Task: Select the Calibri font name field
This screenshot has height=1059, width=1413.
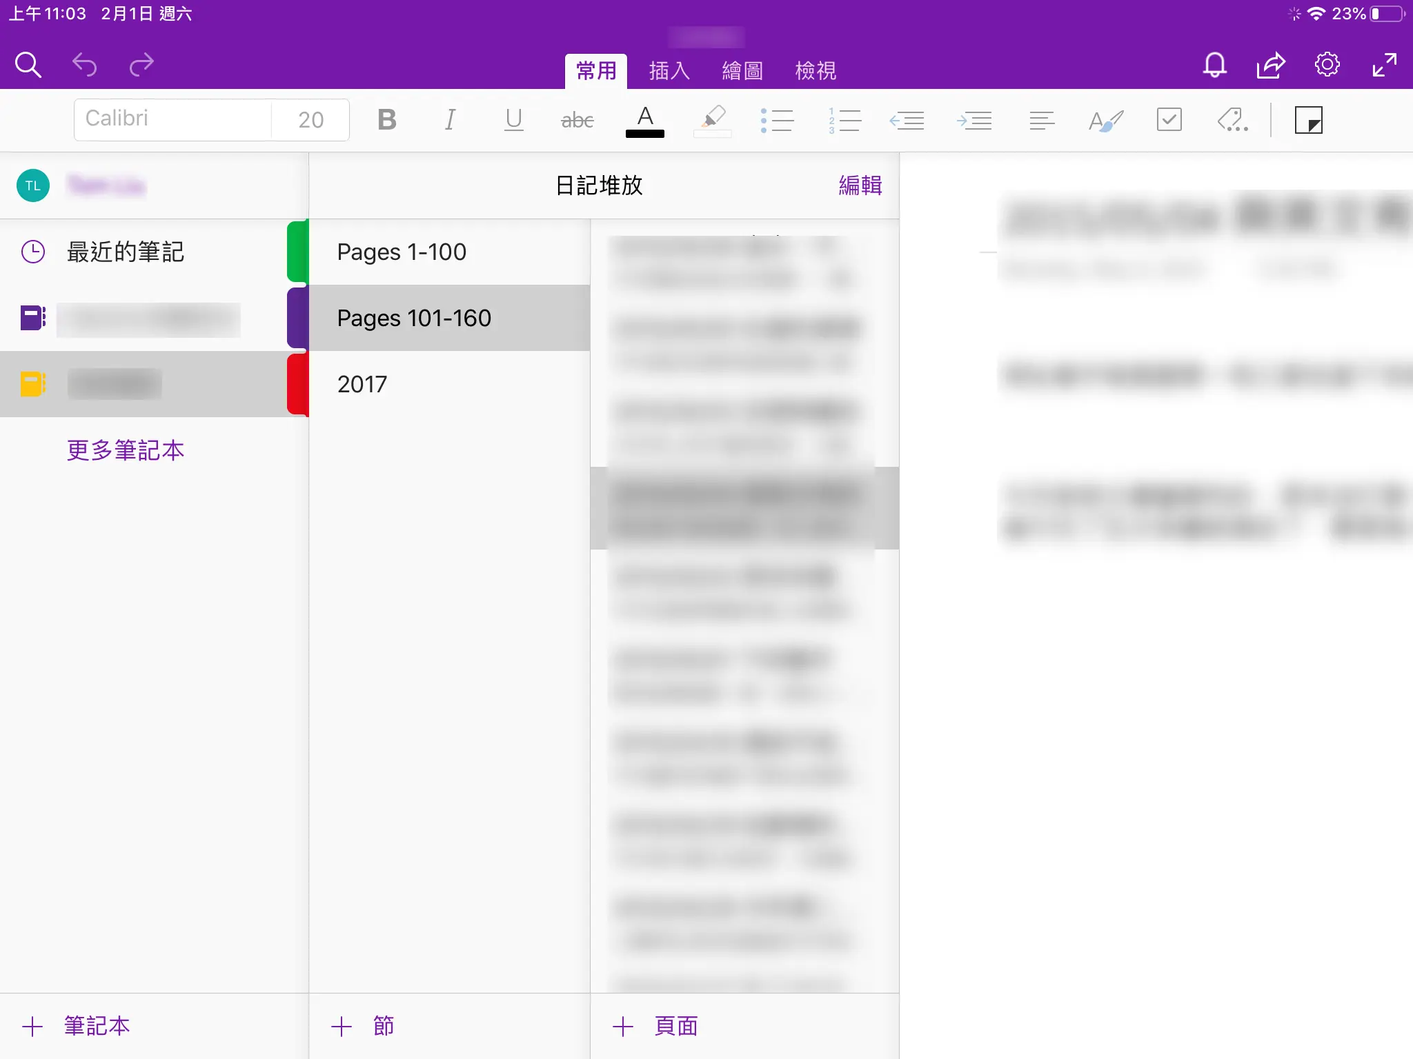Action: pos(172,119)
